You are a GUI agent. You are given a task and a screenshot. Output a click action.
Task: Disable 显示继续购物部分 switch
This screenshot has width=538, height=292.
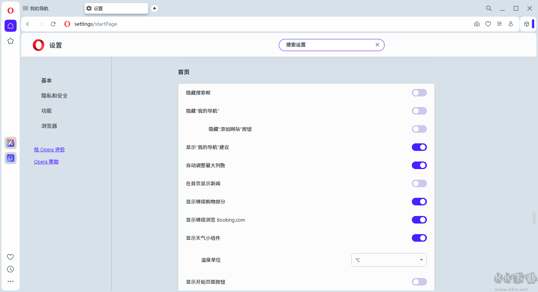coord(419,202)
